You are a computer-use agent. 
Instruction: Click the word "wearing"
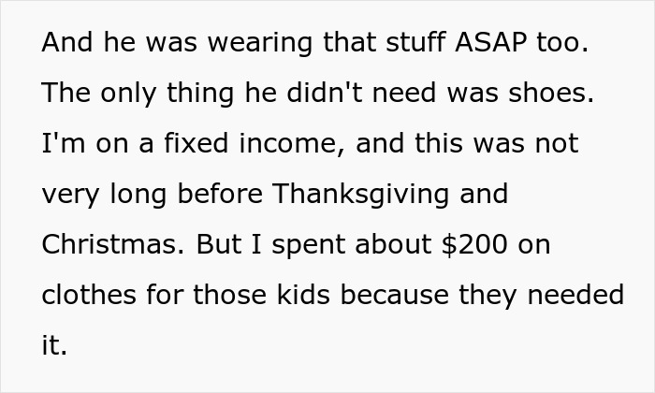(260, 43)
